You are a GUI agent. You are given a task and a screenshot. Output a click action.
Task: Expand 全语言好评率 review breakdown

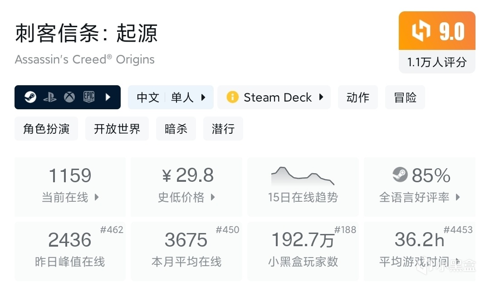(x=457, y=197)
